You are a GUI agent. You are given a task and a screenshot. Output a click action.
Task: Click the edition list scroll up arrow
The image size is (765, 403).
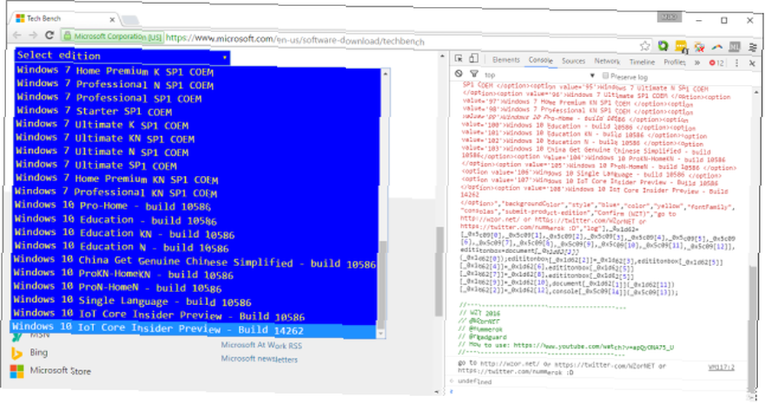[x=386, y=73]
